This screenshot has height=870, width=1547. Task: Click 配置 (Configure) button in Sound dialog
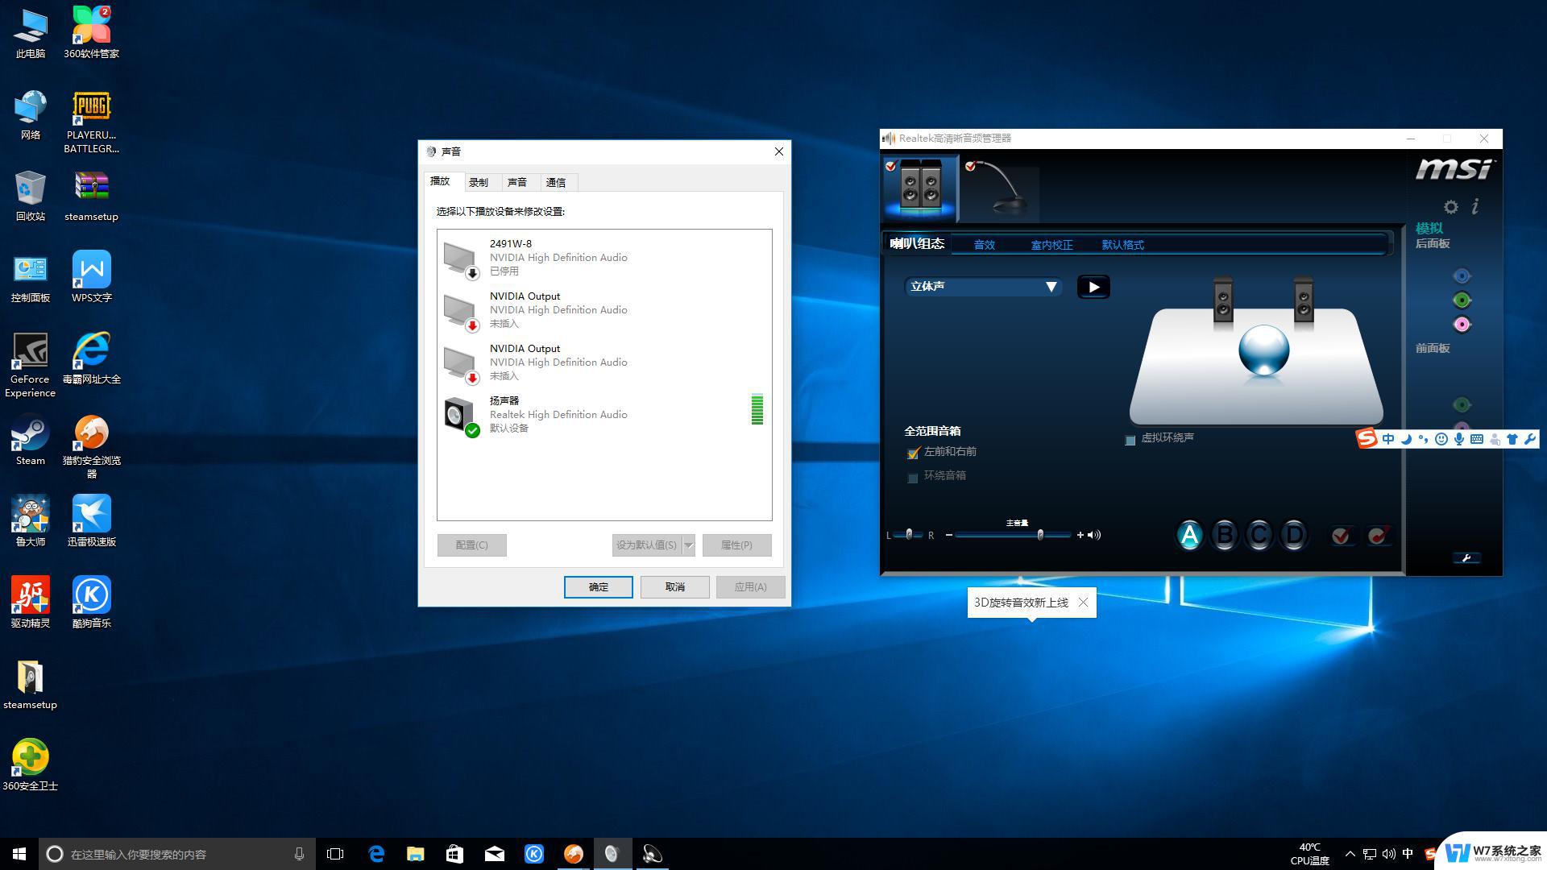click(471, 544)
